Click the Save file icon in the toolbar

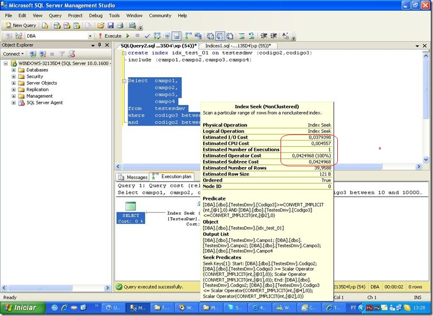[x=111, y=26]
